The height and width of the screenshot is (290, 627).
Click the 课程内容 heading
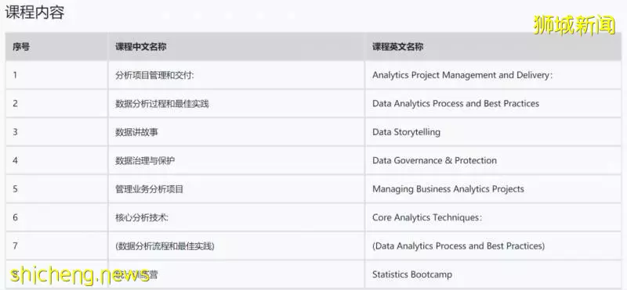pos(34,13)
